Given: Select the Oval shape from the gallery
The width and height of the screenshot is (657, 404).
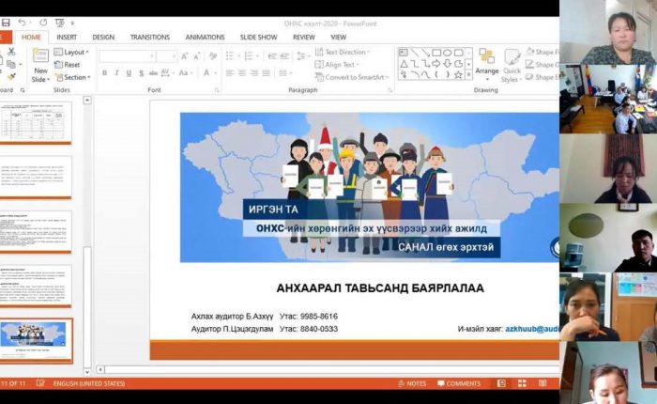Looking at the screenshot, I should tap(447, 53).
